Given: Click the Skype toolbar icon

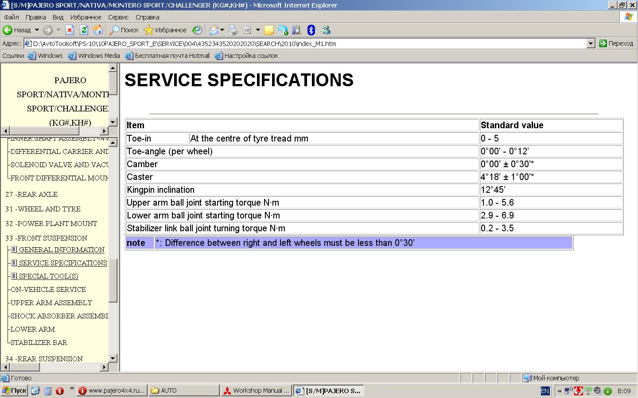Looking at the screenshot, I should tap(283, 30).
